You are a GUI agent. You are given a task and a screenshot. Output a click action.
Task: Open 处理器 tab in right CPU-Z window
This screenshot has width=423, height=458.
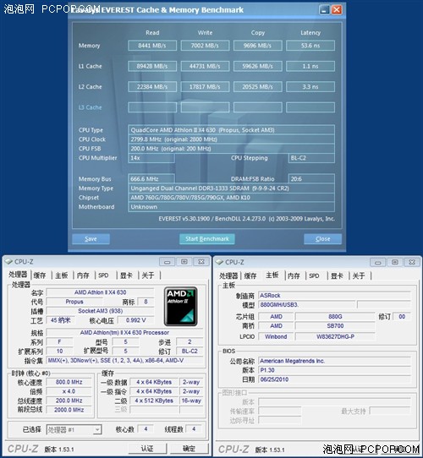pyautogui.click(x=228, y=275)
